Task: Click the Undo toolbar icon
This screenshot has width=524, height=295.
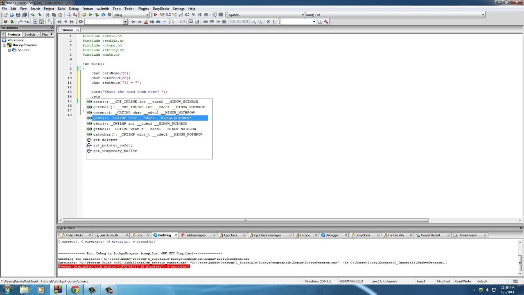Action: tap(33, 15)
